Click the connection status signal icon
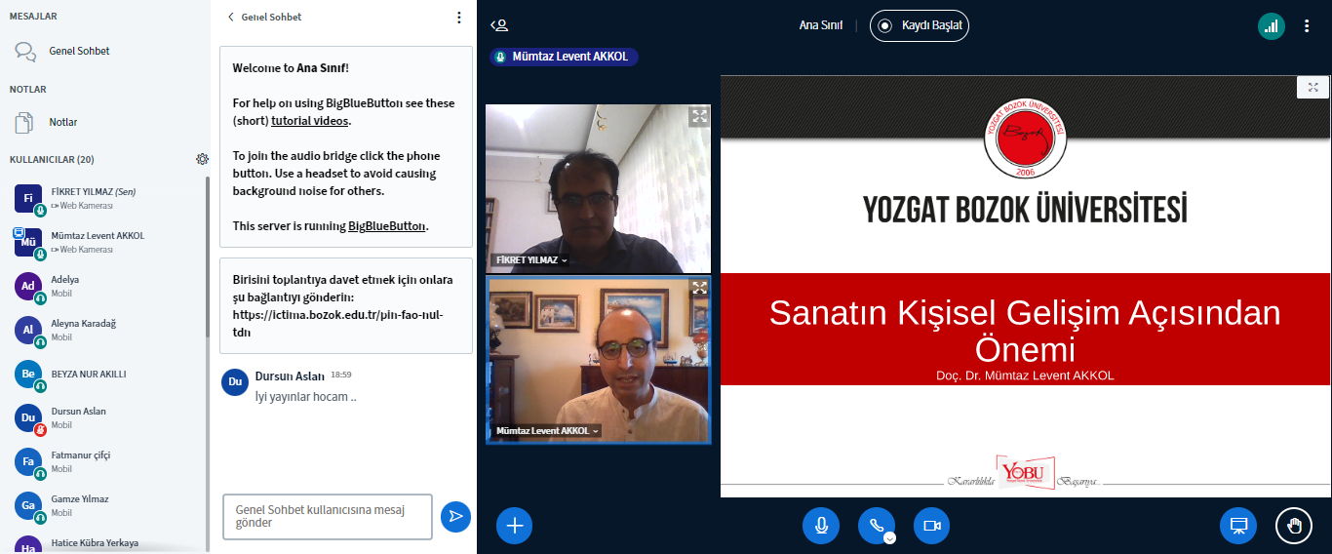 [1271, 26]
